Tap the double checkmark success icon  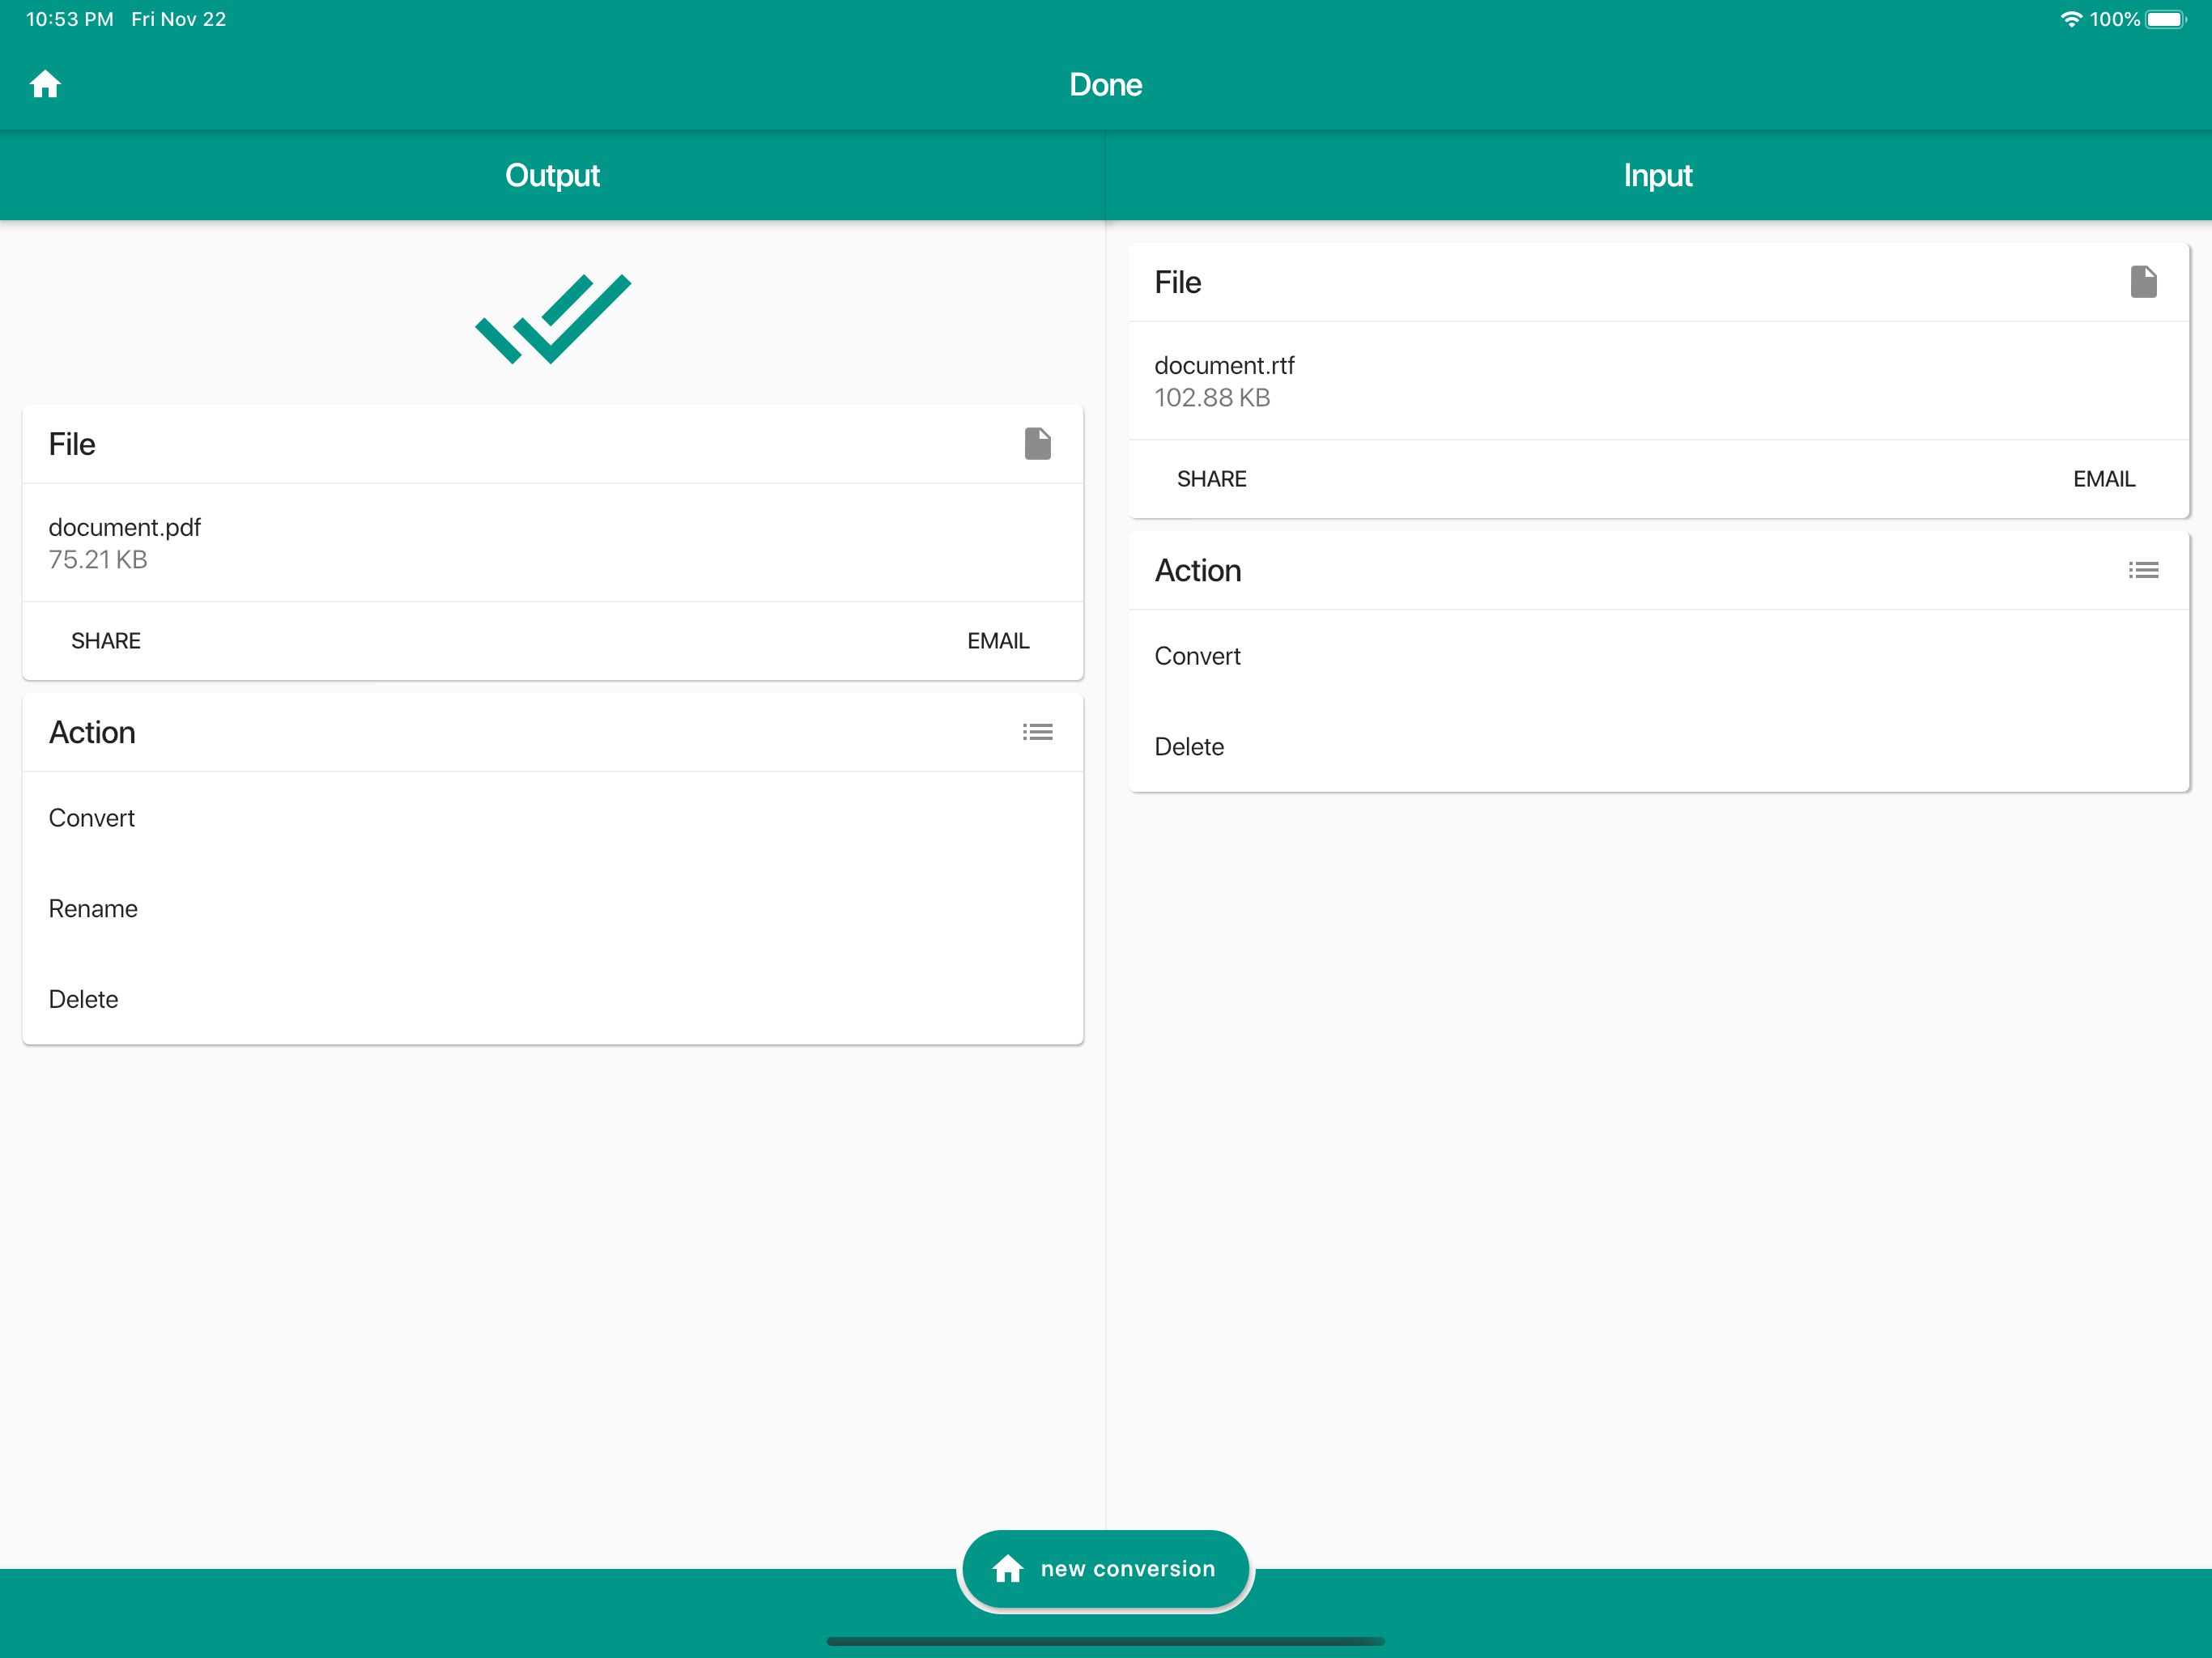coord(553,318)
